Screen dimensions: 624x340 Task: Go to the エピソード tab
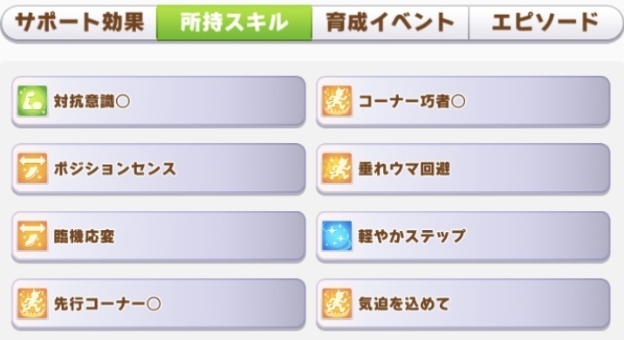[x=545, y=23]
